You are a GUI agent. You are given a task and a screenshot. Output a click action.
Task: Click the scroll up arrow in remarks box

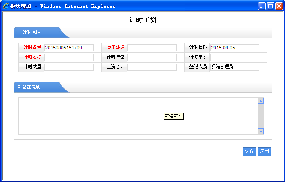click(261, 101)
